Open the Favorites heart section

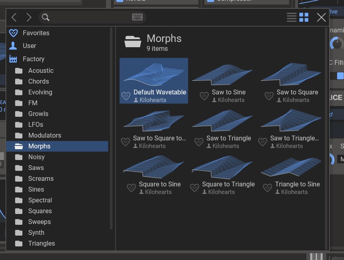coord(36,33)
